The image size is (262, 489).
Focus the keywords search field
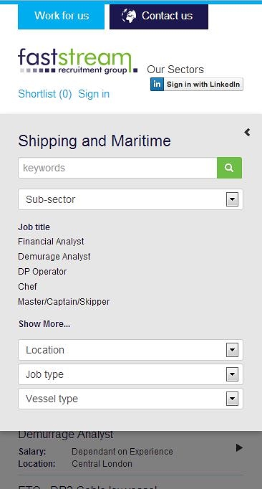click(118, 168)
